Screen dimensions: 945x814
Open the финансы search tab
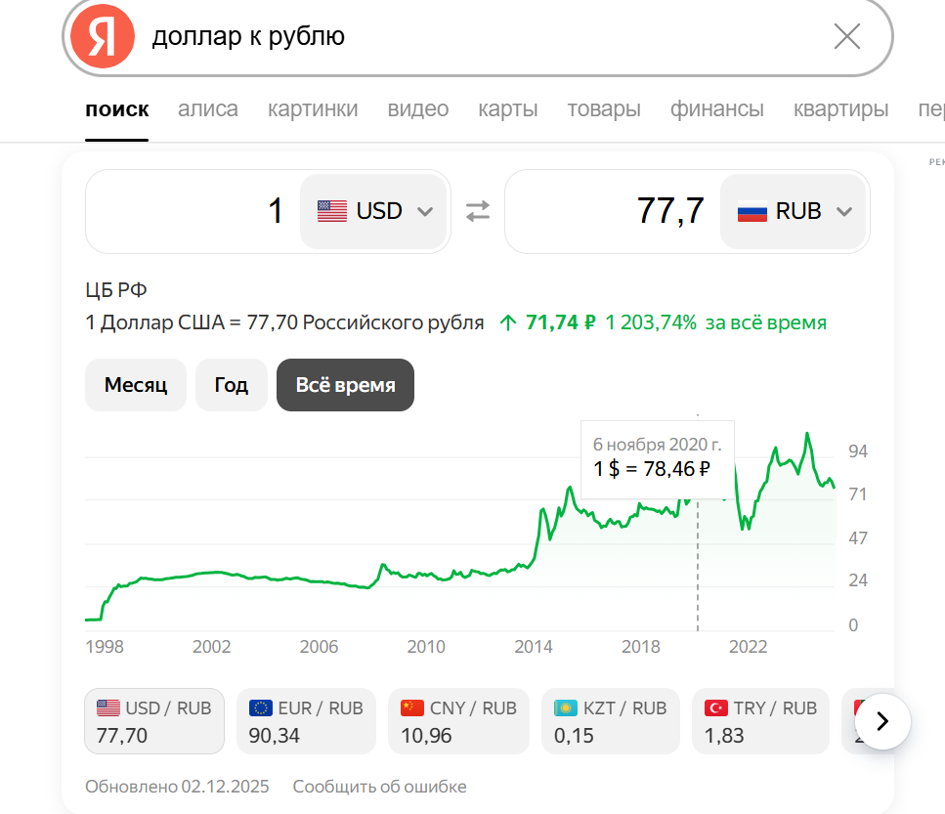[716, 108]
